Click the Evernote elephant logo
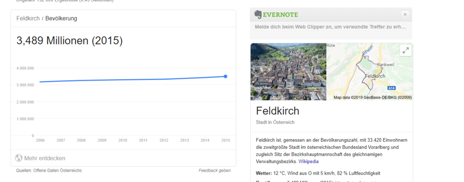The width and height of the screenshot is (464, 182). (x=259, y=14)
